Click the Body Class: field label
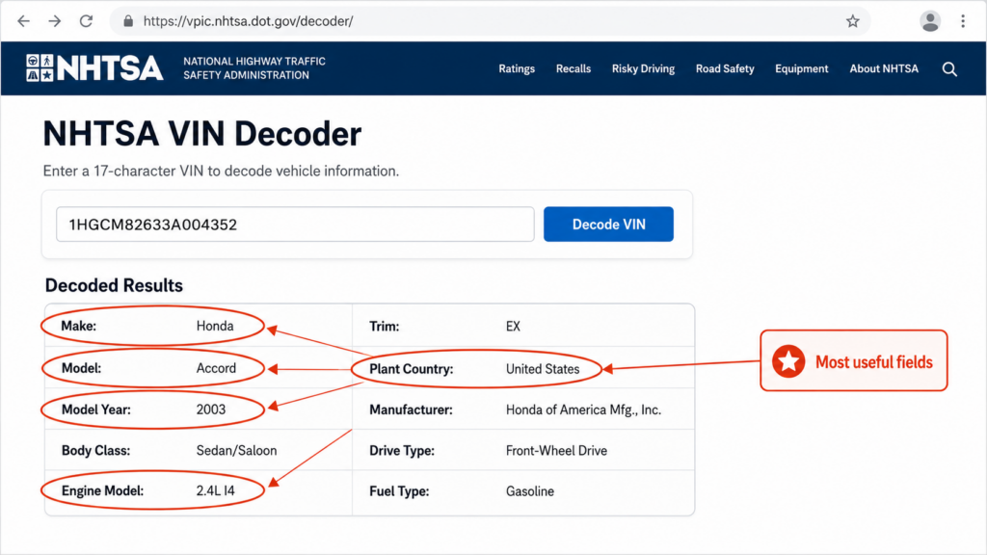Screen dimensions: 987x555 click(x=95, y=451)
